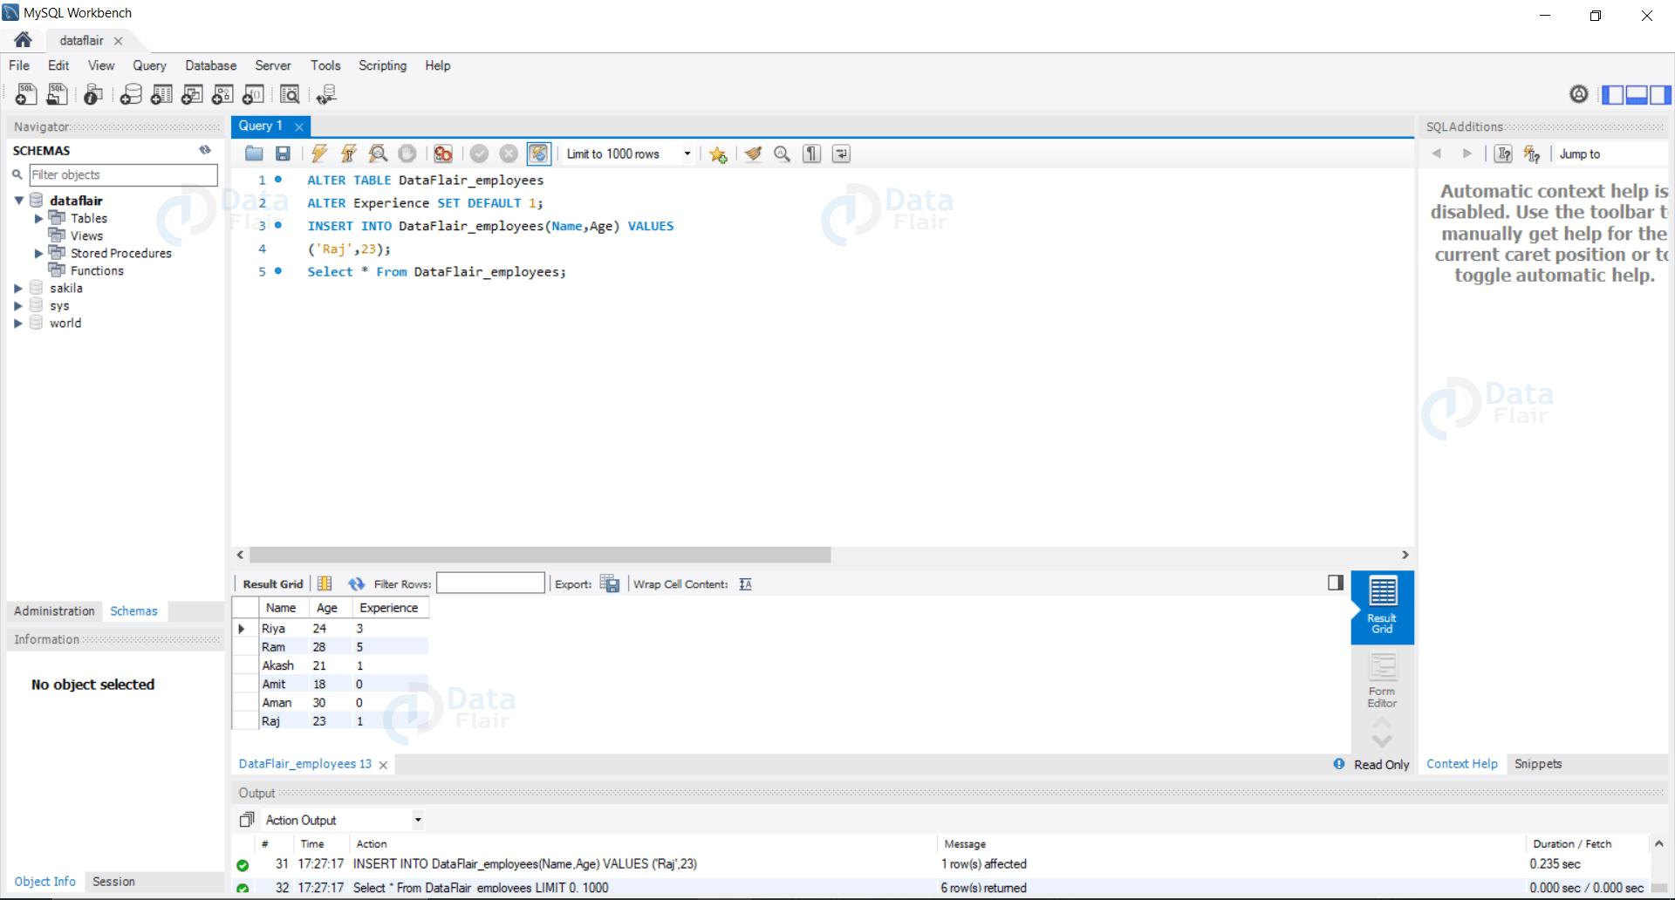1675x900 pixels.
Task: Execute the query with lightning bolt
Action: [x=319, y=153]
